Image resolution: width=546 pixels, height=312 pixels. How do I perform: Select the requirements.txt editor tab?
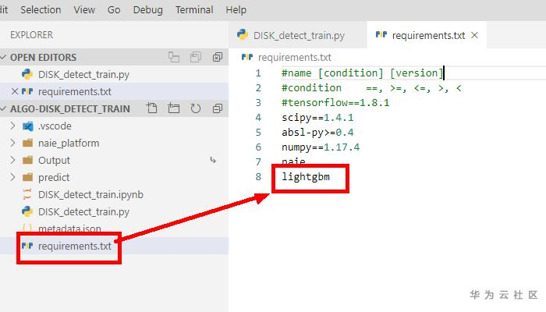pos(427,35)
